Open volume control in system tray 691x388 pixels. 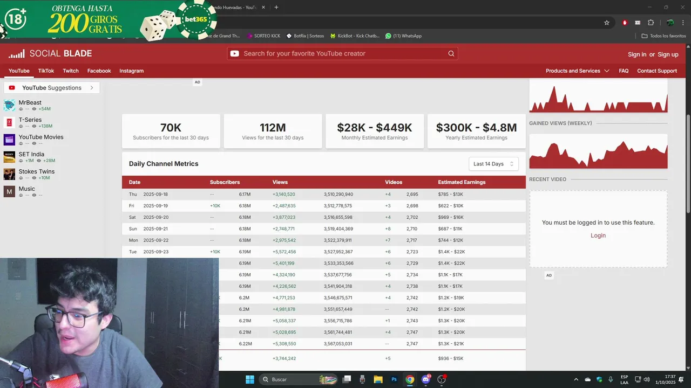click(647, 379)
